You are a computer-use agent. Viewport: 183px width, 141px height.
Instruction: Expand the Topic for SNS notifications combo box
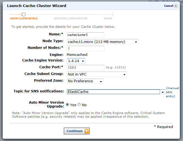(116, 92)
